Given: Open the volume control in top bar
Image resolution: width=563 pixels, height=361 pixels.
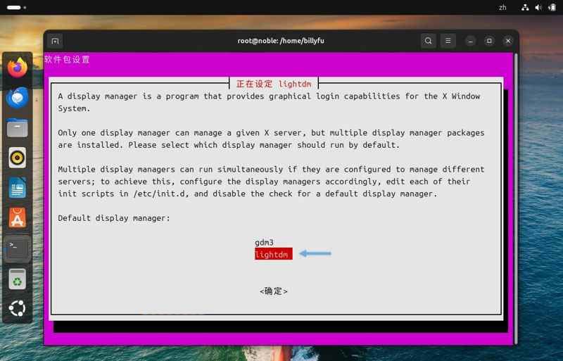Looking at the screenshot, I should 538,7.
